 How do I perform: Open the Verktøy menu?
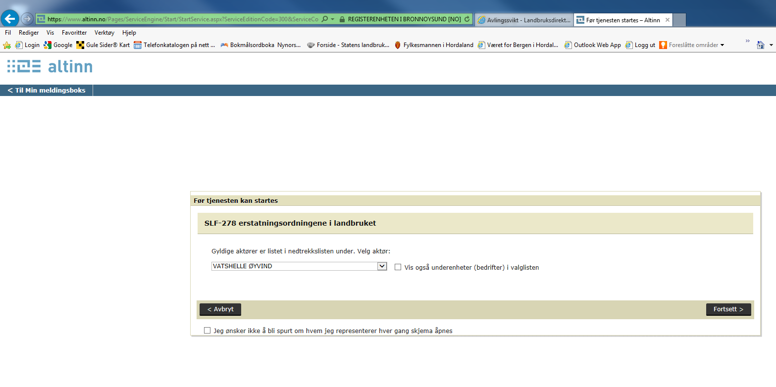coord(104,32)
